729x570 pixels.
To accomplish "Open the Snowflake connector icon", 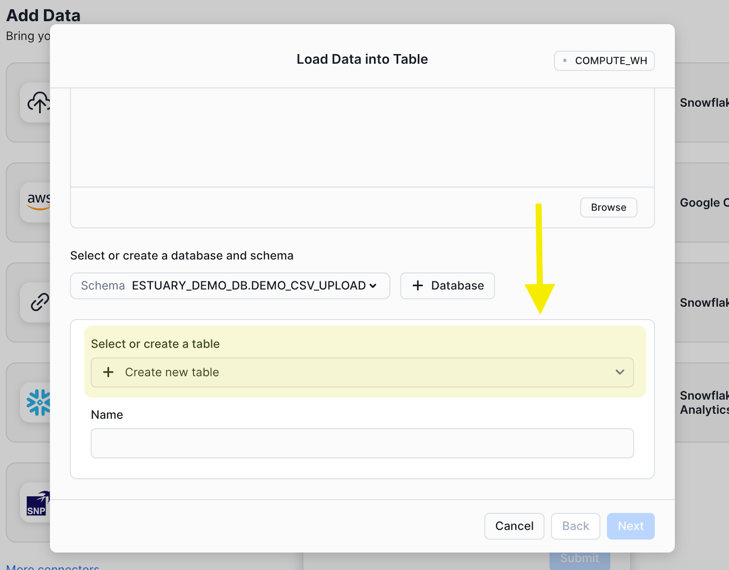I will (39, 402).
